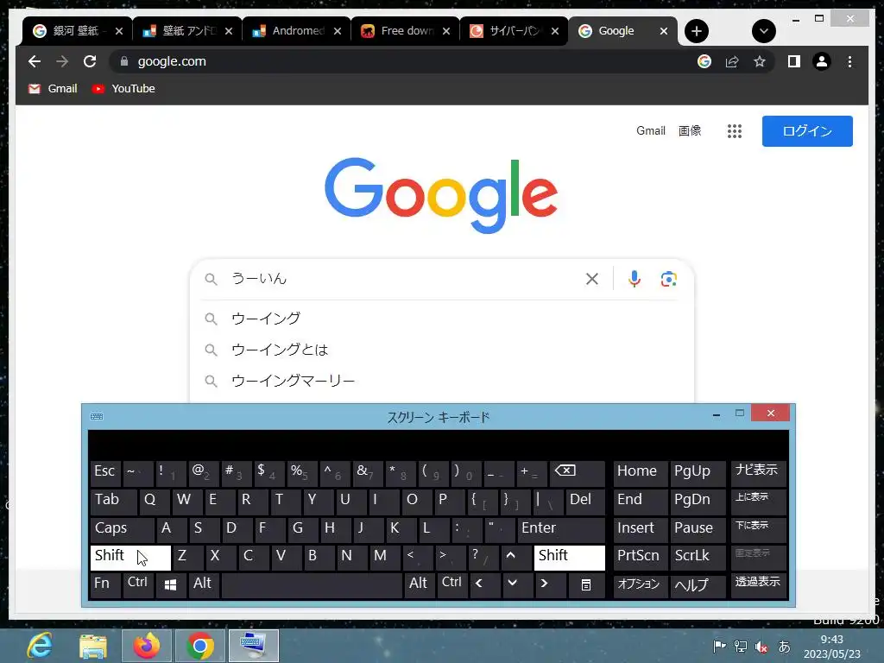Viewport: 884px width, 663px height.
Task: Click the blue ログイン button
Action: (807, 131)
